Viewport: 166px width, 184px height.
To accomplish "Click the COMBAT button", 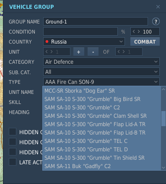I will [x=145, y=41].
